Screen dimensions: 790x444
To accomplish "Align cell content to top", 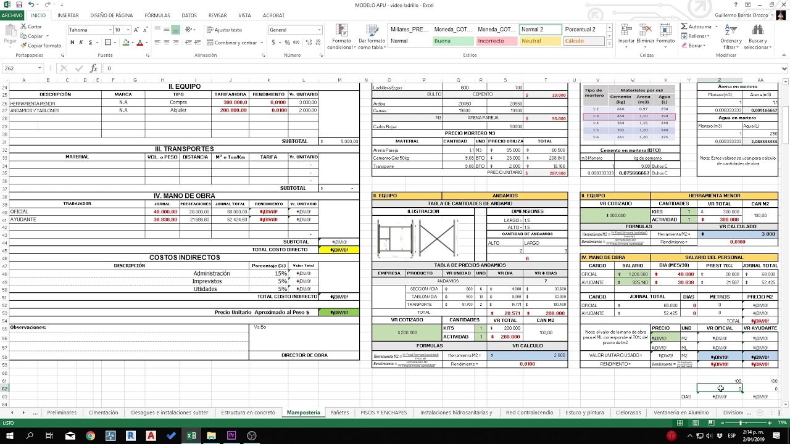I will click(157, 30).
